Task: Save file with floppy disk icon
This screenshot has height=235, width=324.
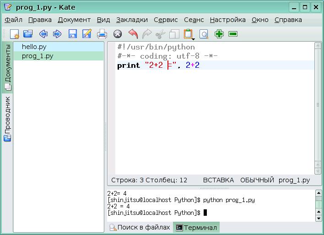Action: click(x=72, y=34)
